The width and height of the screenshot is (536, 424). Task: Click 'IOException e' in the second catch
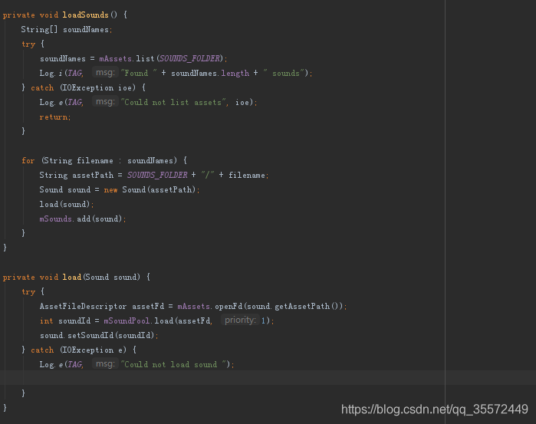tap(93, 350)
